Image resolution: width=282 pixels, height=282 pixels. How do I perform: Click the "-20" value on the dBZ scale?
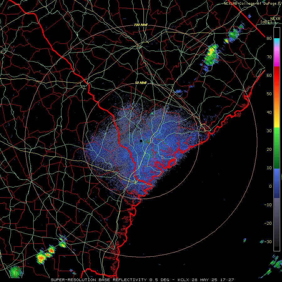268,223
